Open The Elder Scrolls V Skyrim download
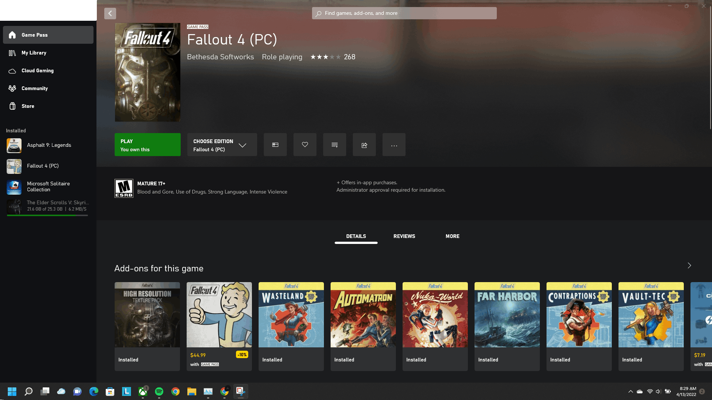712x400 pixels. [48, 206]
